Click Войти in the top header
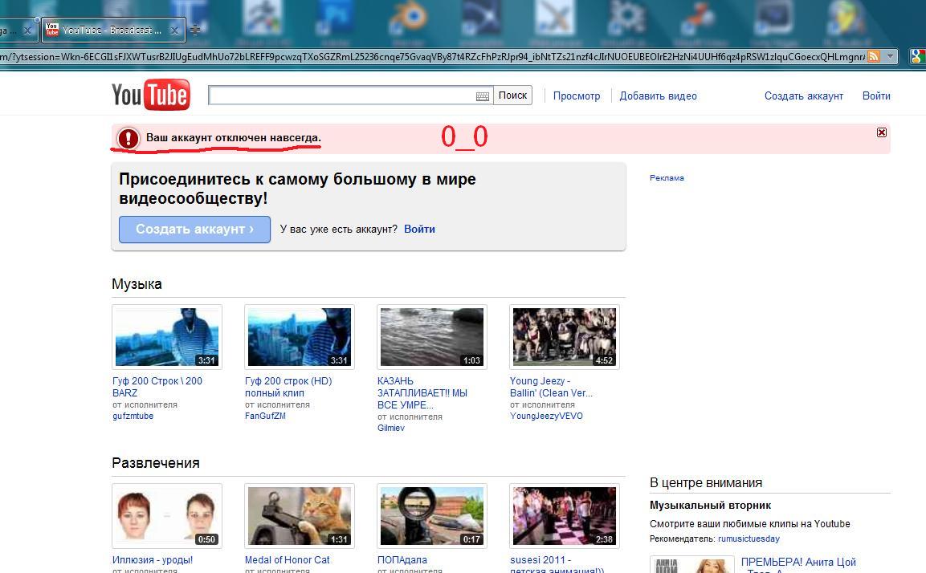The width and height of the screenshot is (926, 573). (876, 95)
